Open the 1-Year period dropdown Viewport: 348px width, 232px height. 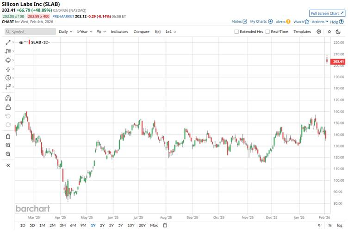point(85,32)
